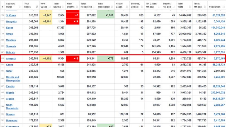This screenshot has height=127, width=226.
Task: Click Tot Cases/1M pop sort arrows
Action: [x=159, y=7]
